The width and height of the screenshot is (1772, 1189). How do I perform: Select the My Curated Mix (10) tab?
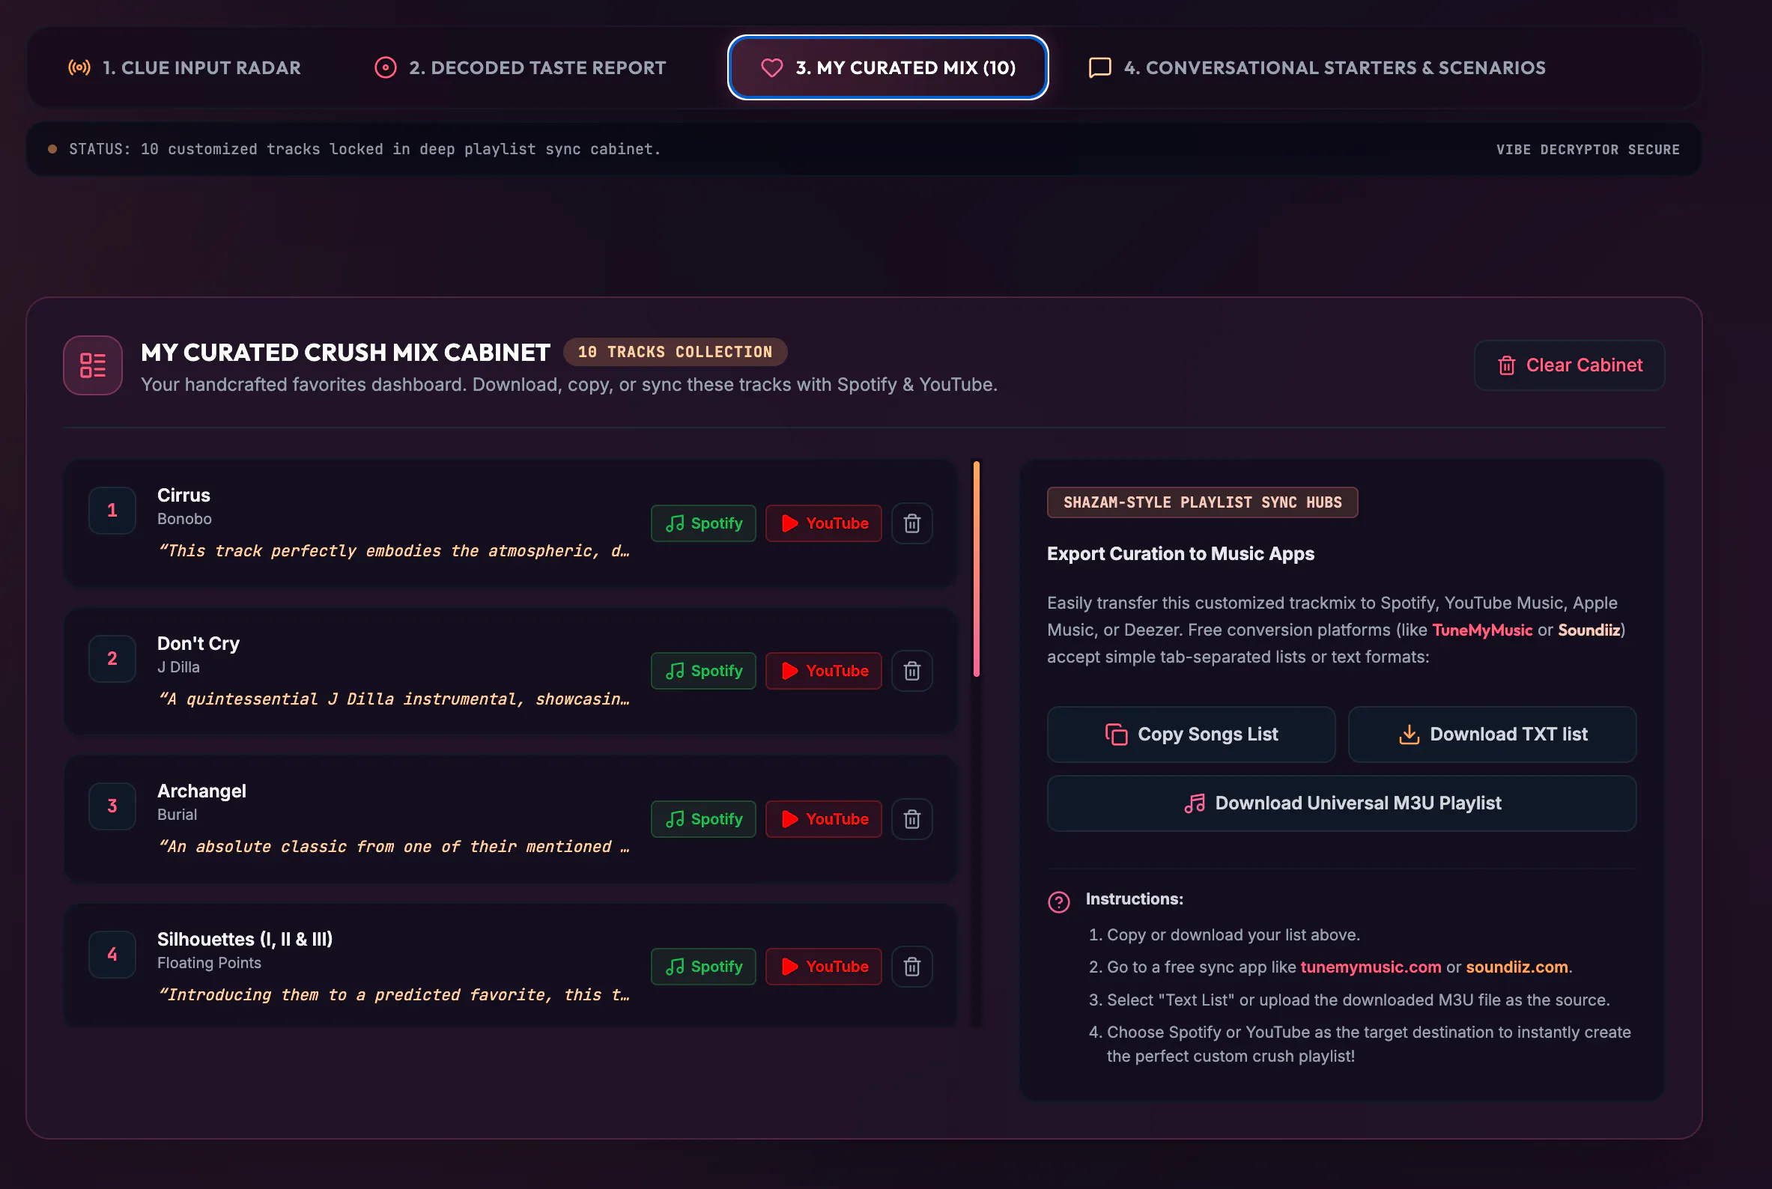(x=887, y=67)
